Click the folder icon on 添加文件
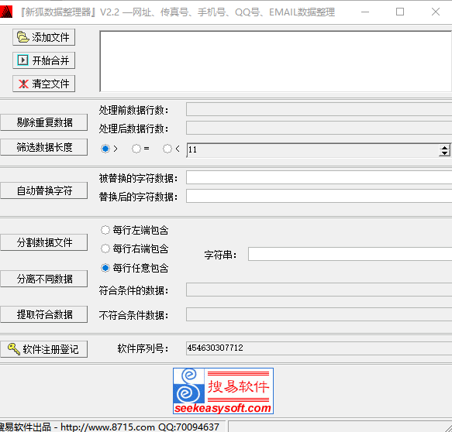 coord(22,37)
